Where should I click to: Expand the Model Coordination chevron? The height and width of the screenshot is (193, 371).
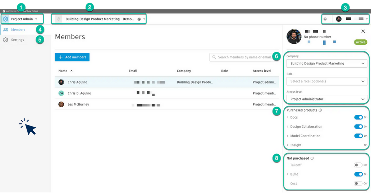(288, 136)
